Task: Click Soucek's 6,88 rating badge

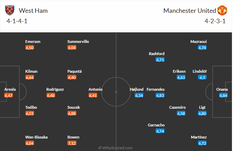Action: [72, 113]
